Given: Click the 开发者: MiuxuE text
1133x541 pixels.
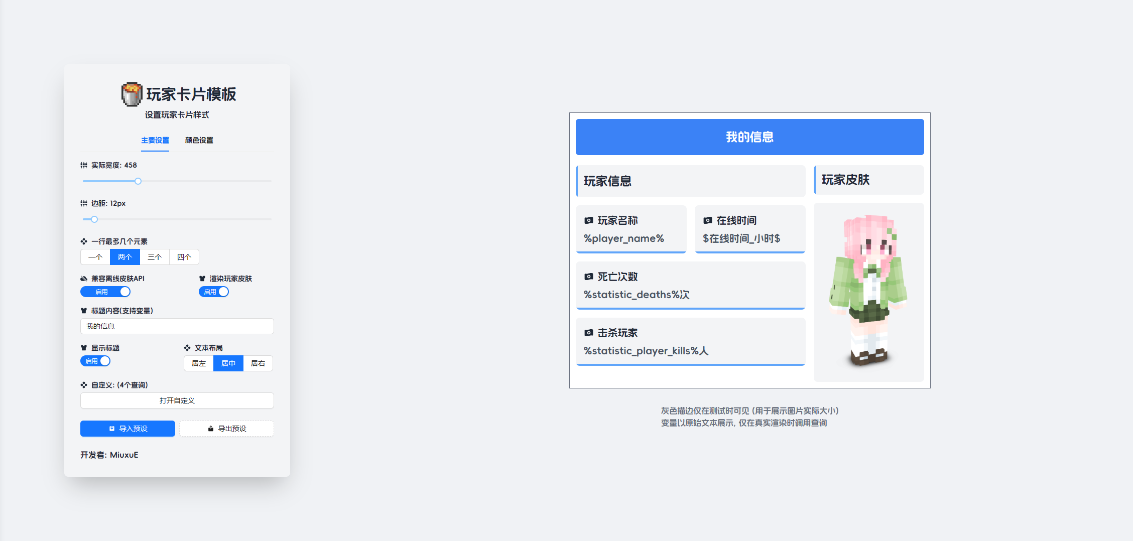Looking at the screenshot, I should click(x=109, y=455).
